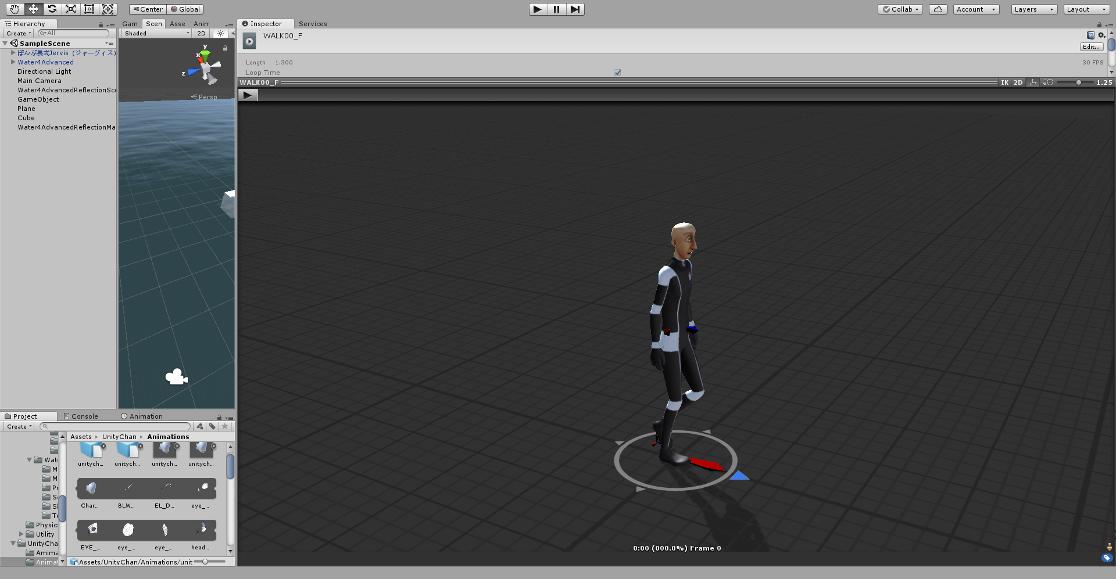Viewport: 1116px width, 579px height.
Task: Lock the Hierarchy panel
Action: [x=101, y=25]
